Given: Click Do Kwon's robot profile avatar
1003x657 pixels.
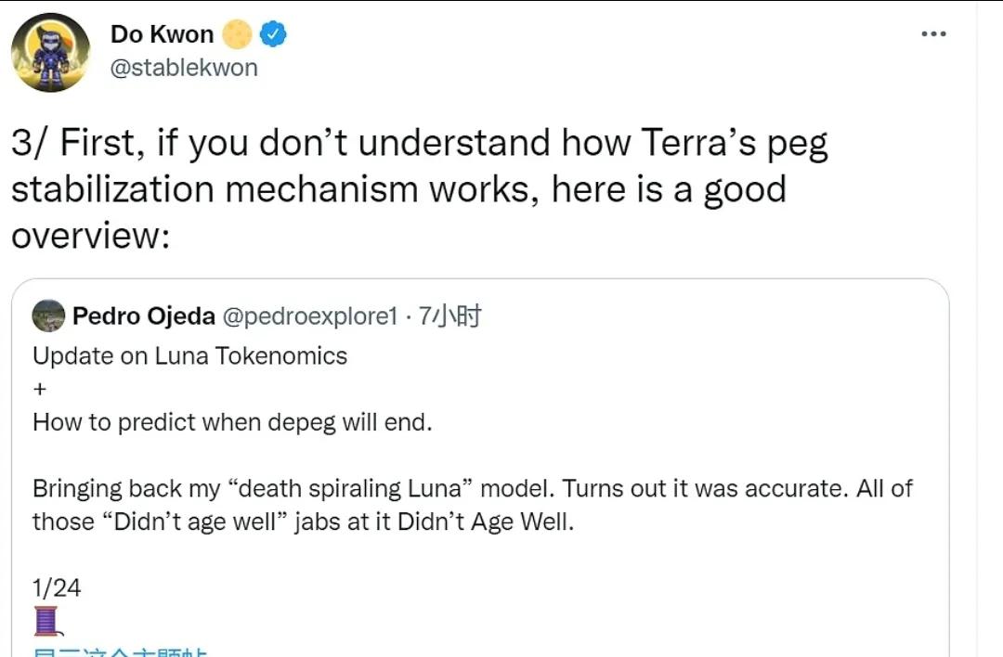Looking at the screenshot, I should pos(50,53).
